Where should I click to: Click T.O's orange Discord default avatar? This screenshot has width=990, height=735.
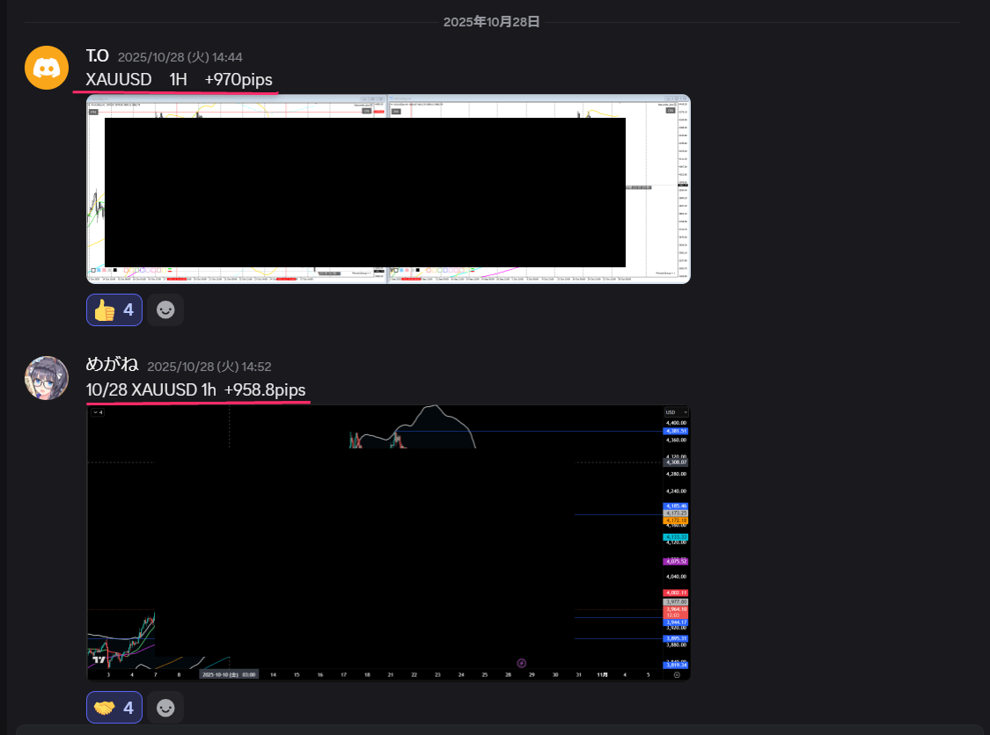(47, 68)
